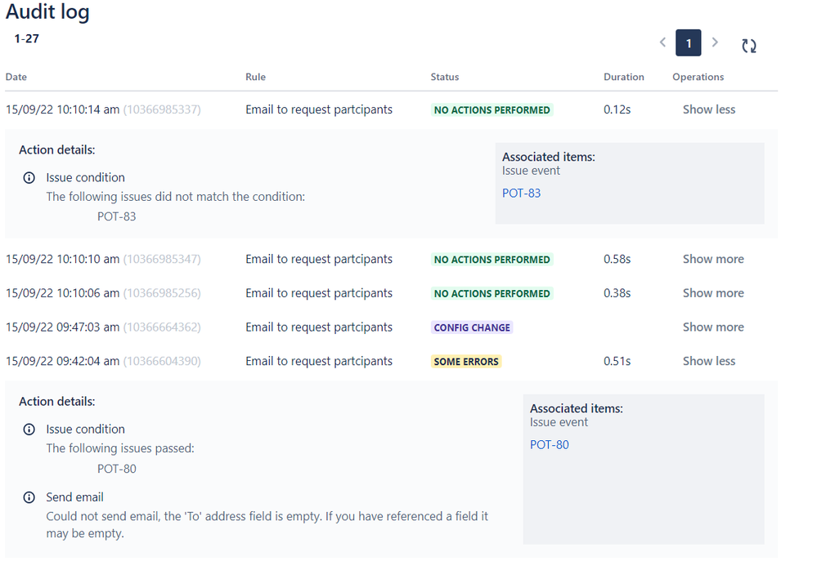Click the 09:42:04 am log entry date

(62, 361)
